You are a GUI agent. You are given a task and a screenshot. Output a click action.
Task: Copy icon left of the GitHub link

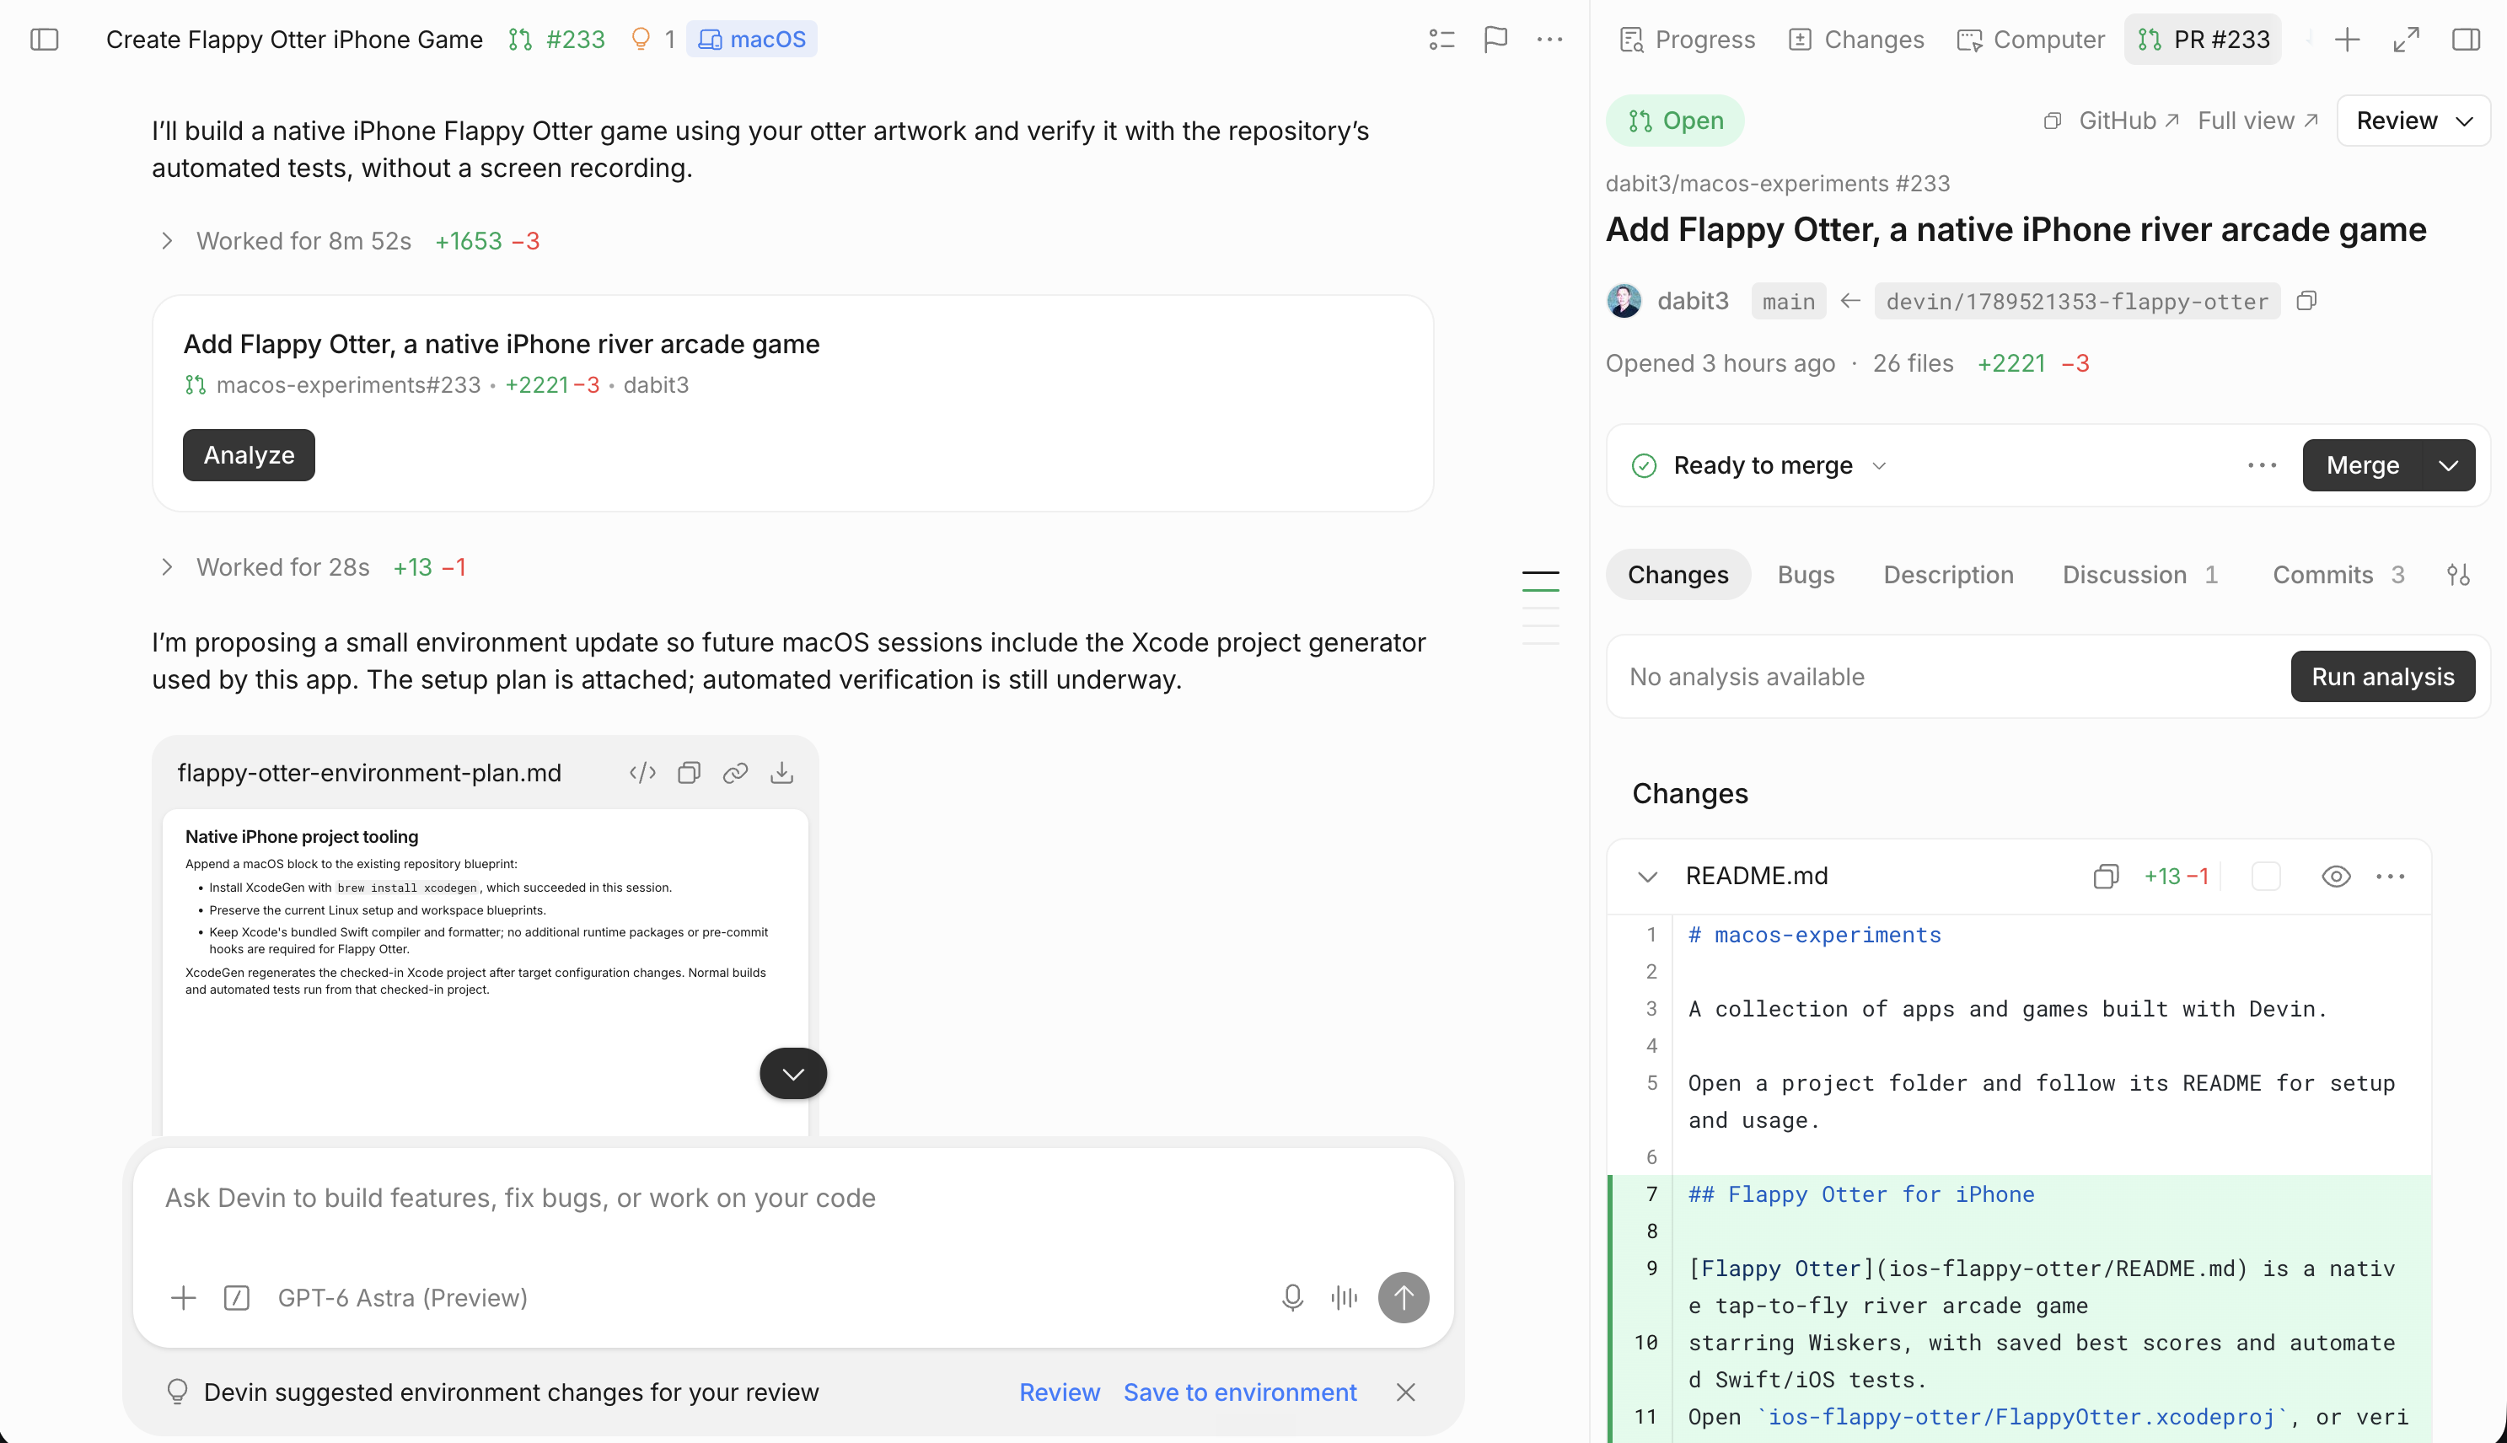2052,121
